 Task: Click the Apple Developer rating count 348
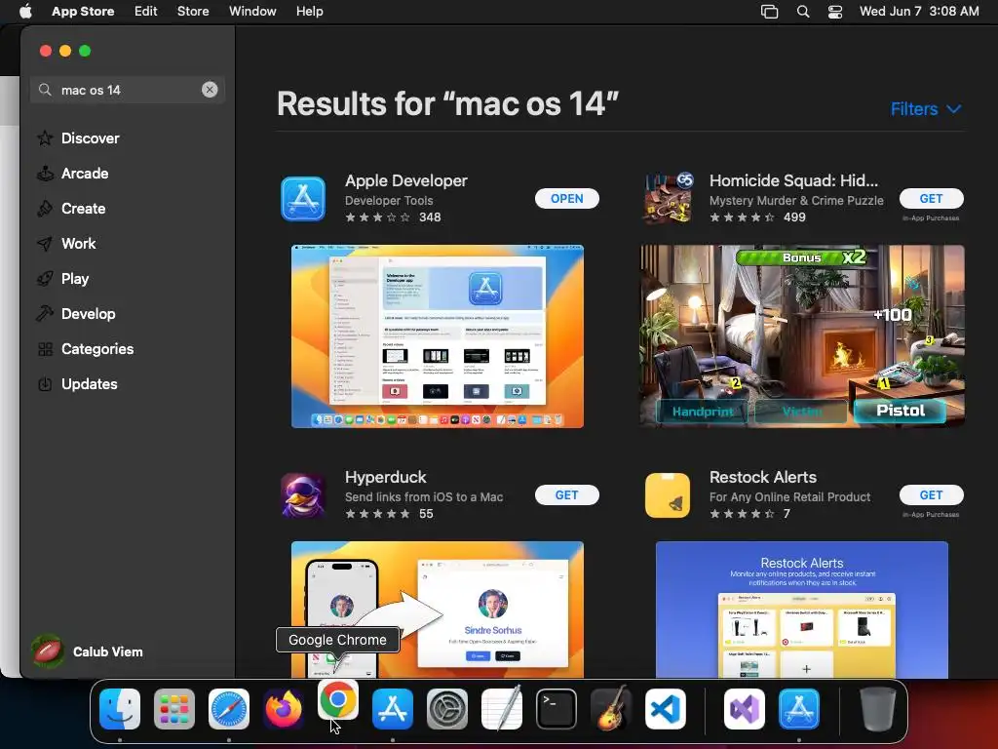pyautogui.click(x=430, y=217)
